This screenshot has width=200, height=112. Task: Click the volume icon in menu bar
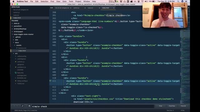click(146, 1)
